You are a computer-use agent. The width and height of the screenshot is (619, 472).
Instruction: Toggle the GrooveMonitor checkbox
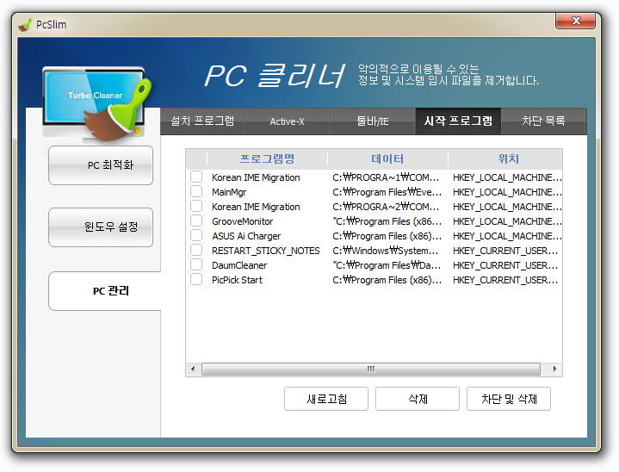tap(196, 221)
